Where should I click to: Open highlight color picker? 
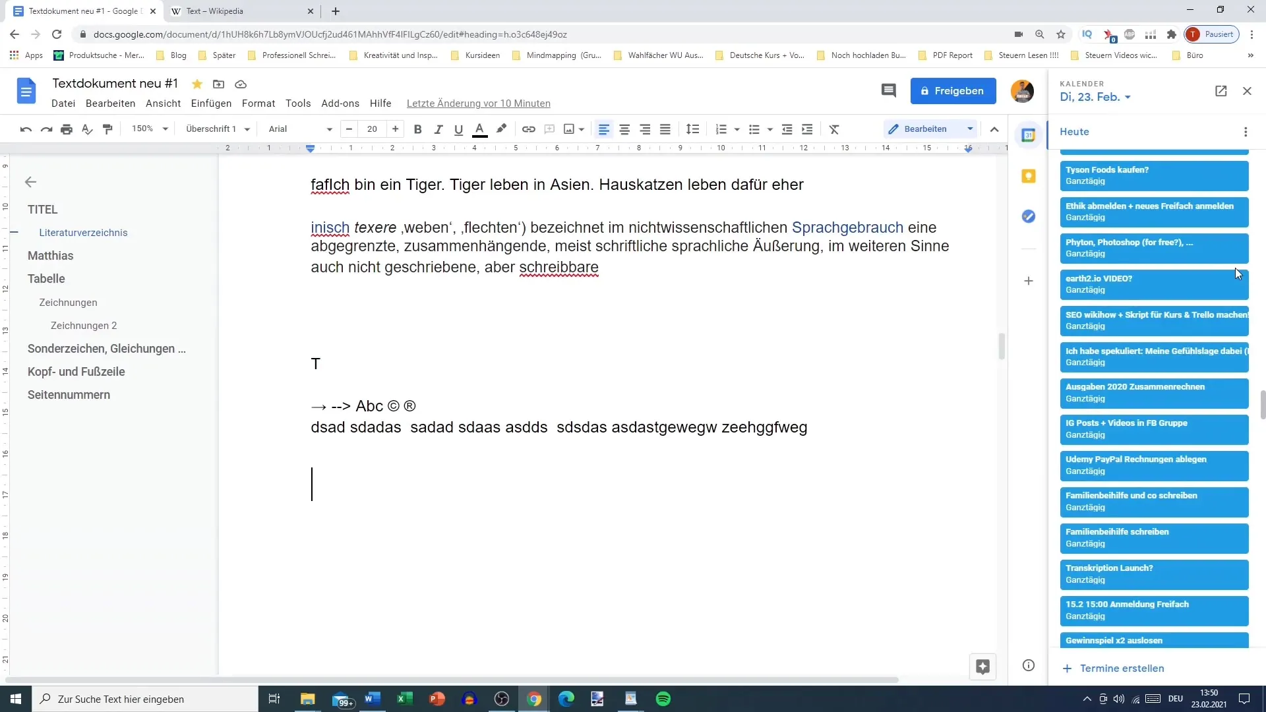point(501,129)
